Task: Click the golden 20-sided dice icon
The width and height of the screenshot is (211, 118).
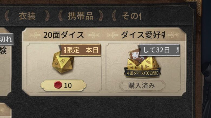Action: click(63, 62)
